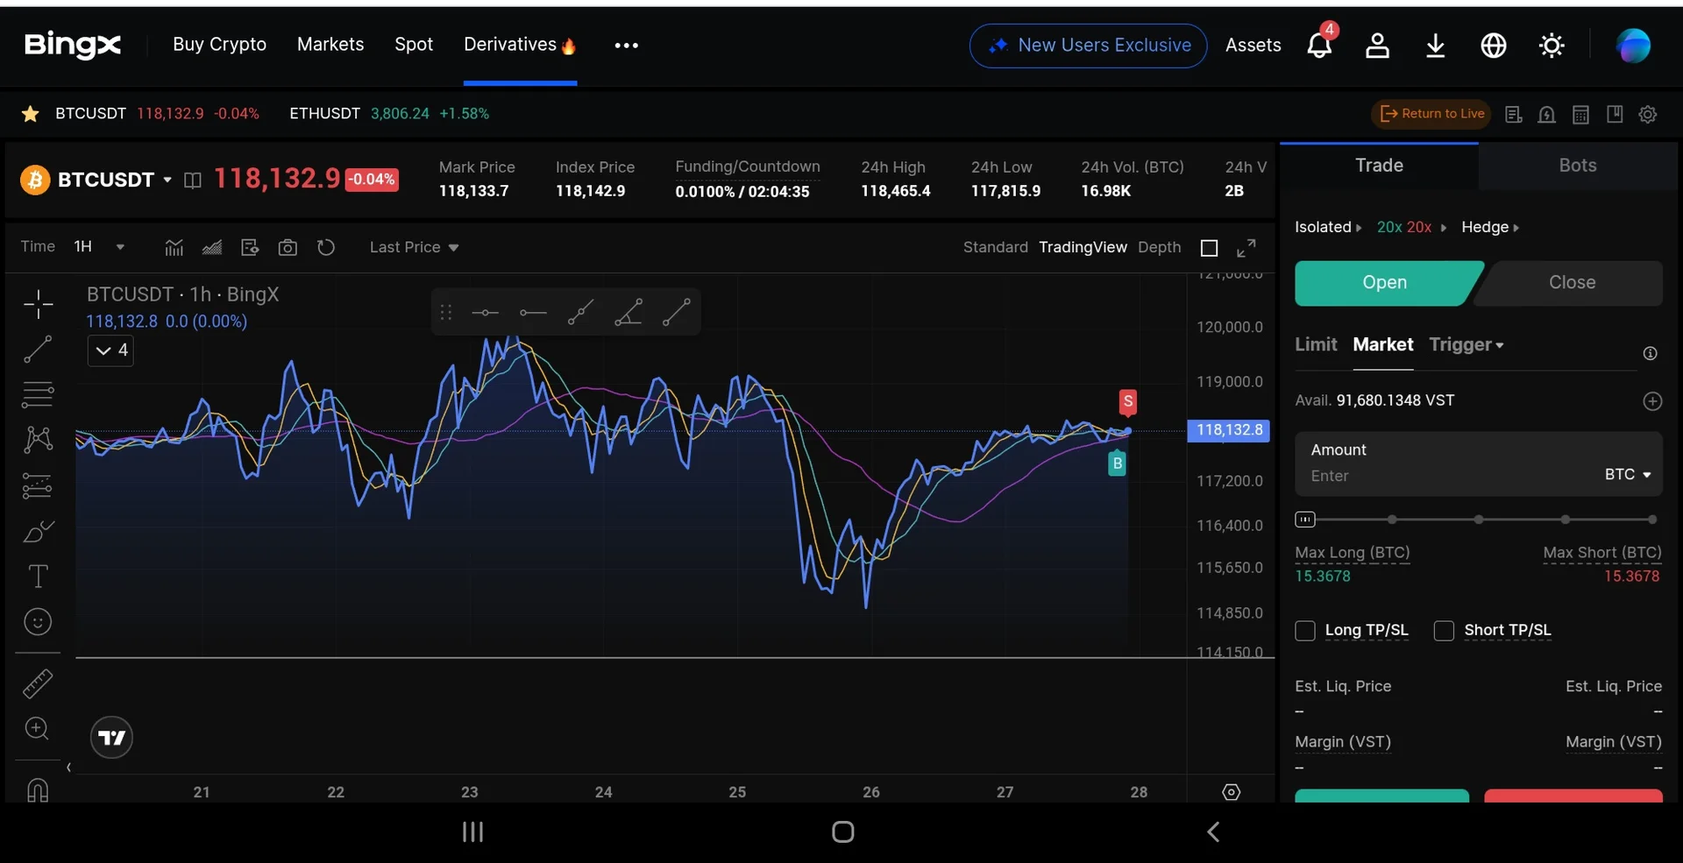Viewport: 1683px width, 863px height.
Task: Toggle the light/dark theme sun icon
Action: tap(1552, 46)
